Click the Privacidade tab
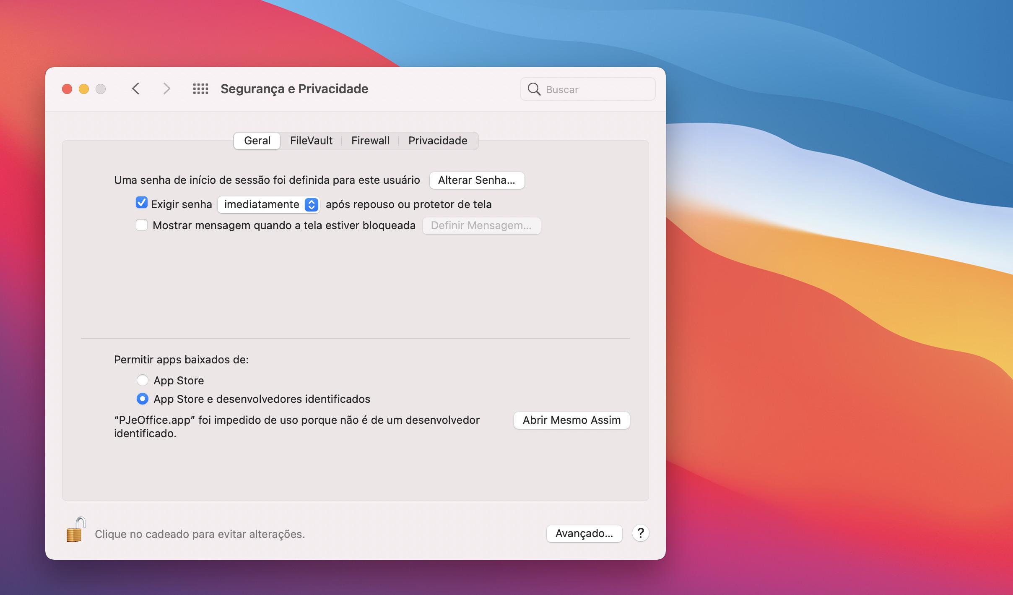The width and height of the screenshot is (1013, 595). [437, 140]
